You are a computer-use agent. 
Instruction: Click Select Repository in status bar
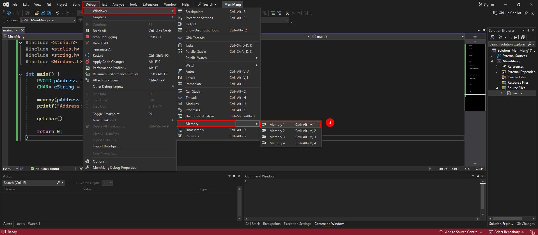point(506,232)
